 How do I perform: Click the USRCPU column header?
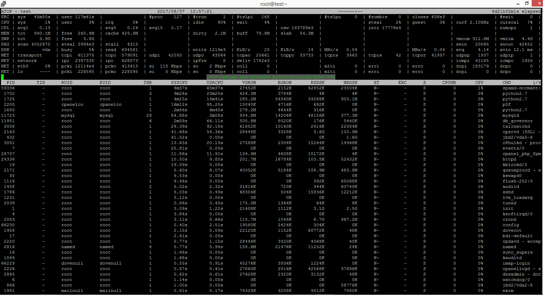point(215,82)
